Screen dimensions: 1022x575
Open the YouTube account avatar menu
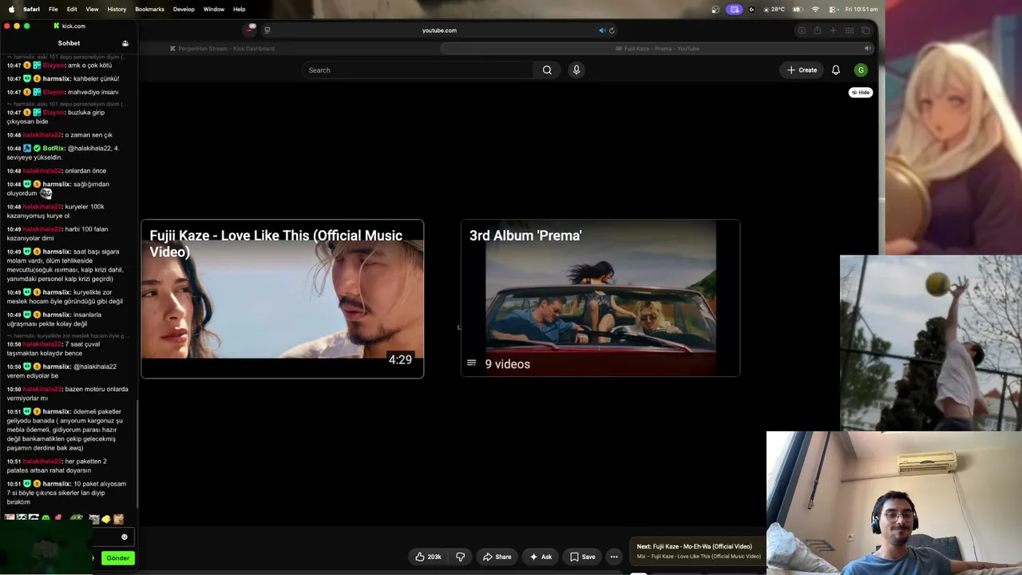point(861,70)
